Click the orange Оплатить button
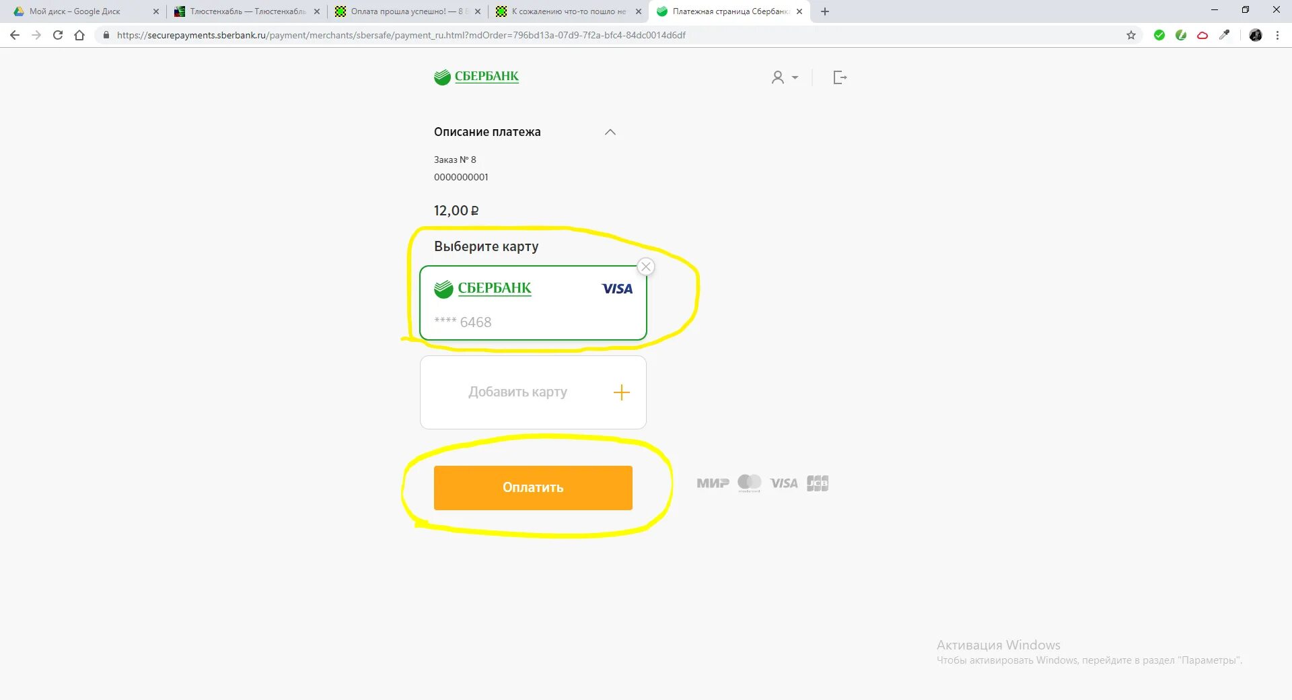This screenshot has height=700, width=1292. pyautogui.click(x=533, y=487)
